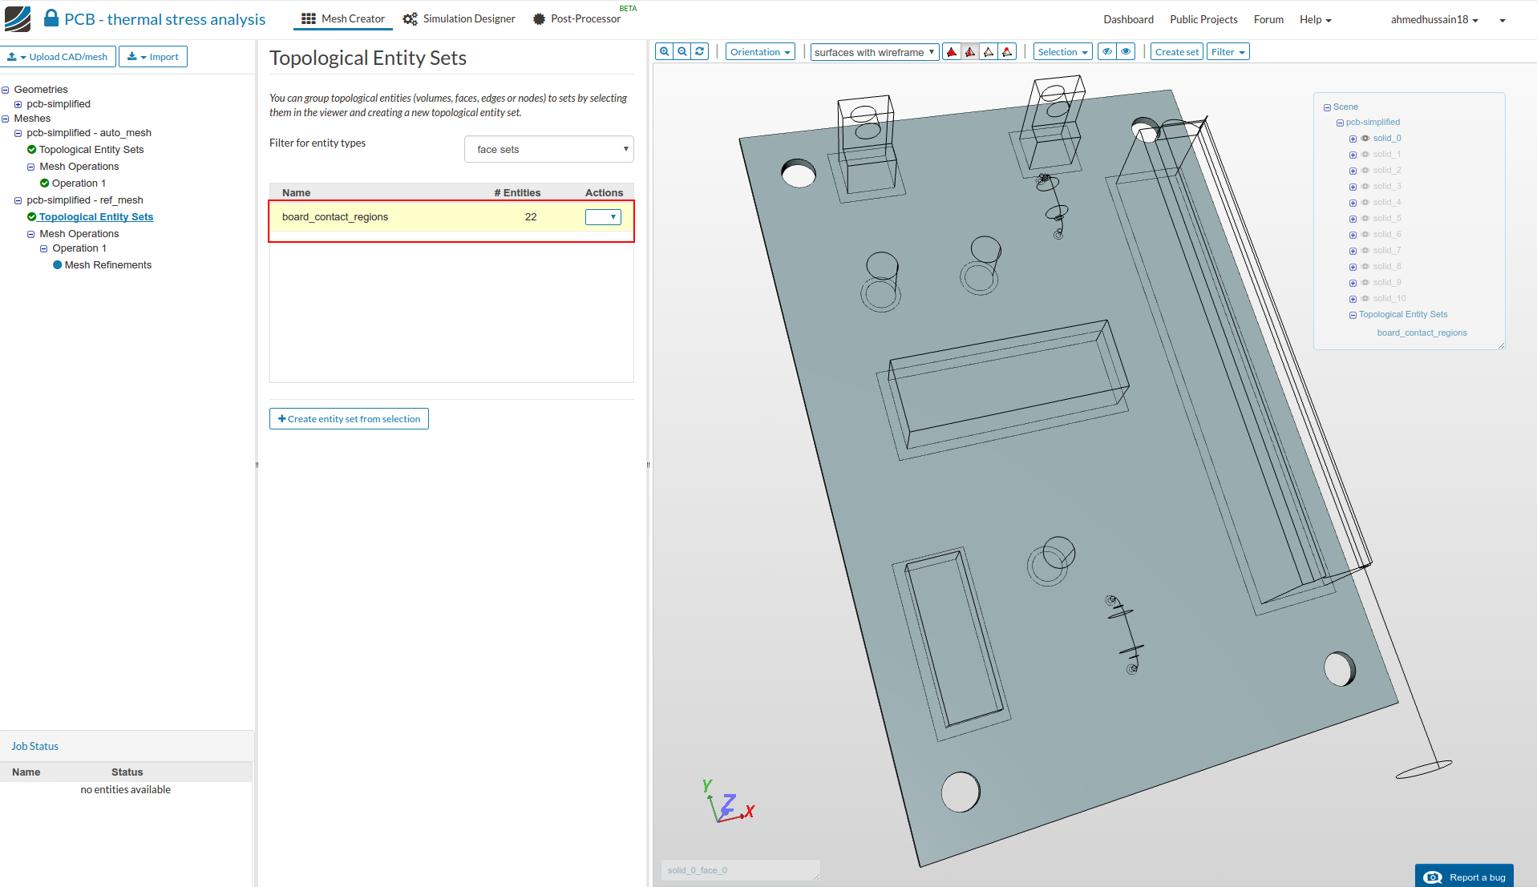
Task: Click the green check beside ref_mesh Topological Entity Sets
Action: pyautogui.click(x=32, y=217)
